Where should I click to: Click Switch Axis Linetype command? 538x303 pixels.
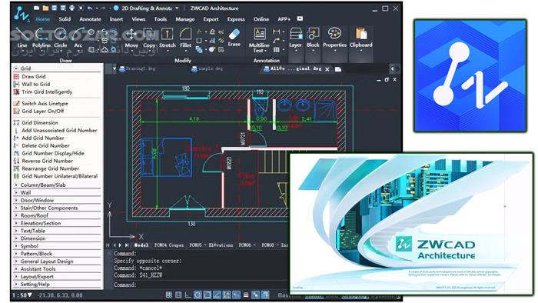[45, 103]
